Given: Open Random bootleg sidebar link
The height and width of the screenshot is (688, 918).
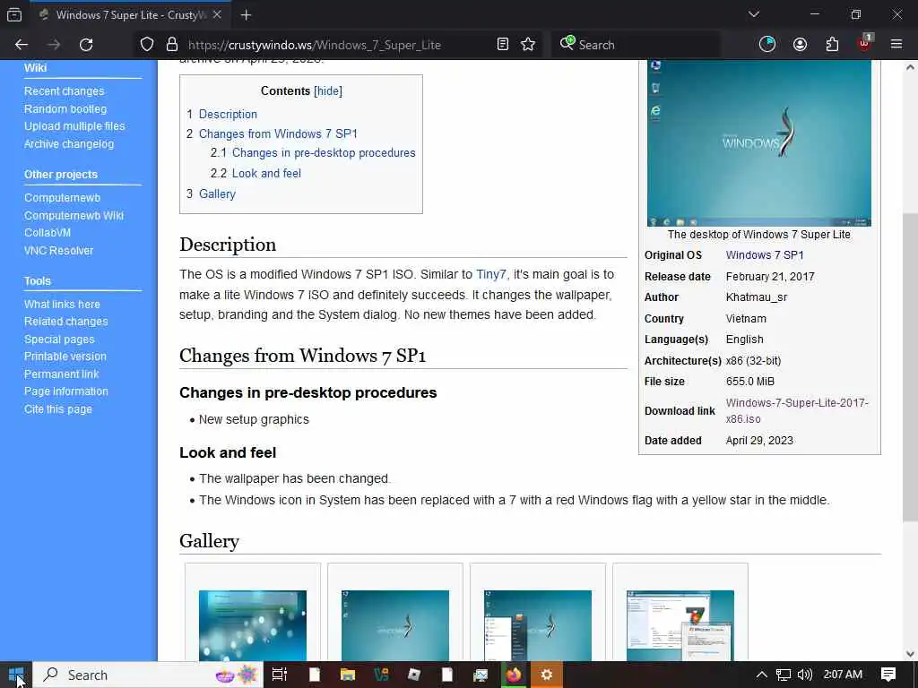Looking at the screenshot, I should pyautogui.click(x=65, y=108).
